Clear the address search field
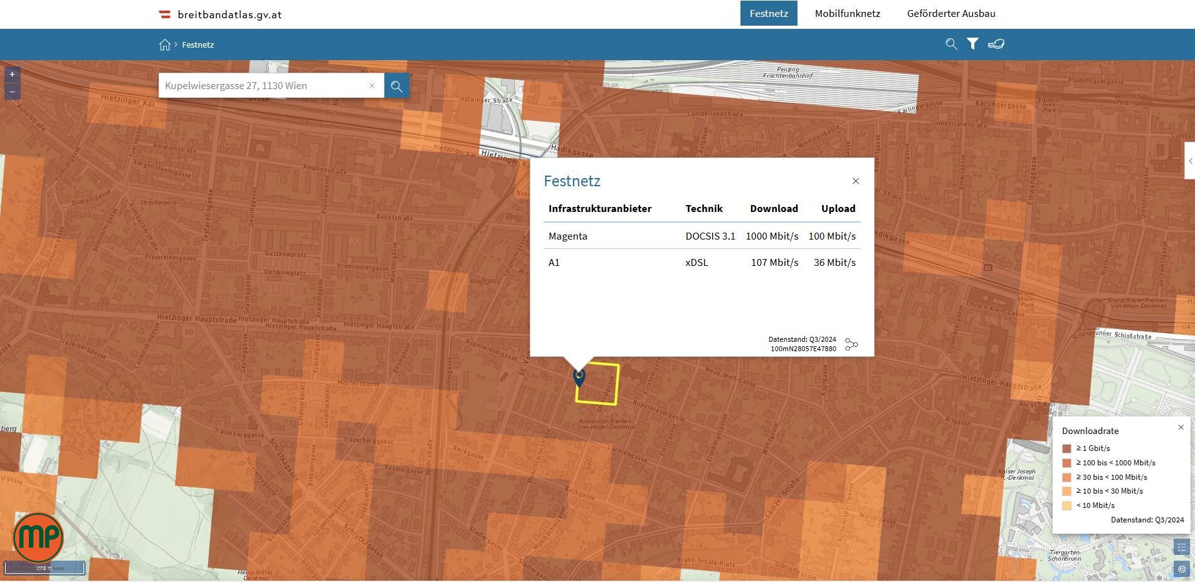The width and height of the screenshot is (1195, 582). coord(372,86)
